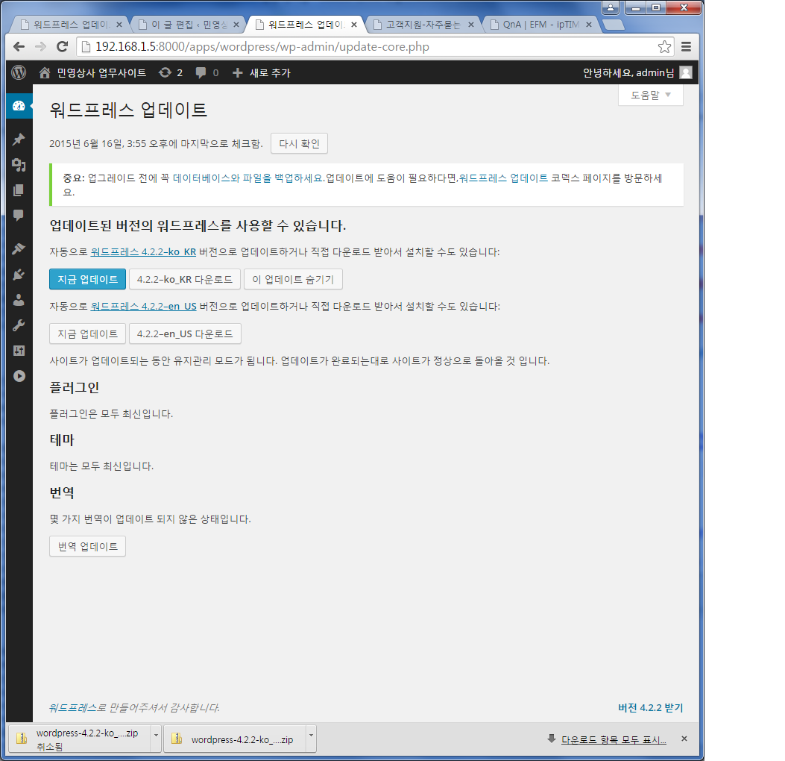Download 4.2.2-en_US package
Image resolution: width=785 pixels, height=761 pixels.
coord(185,334)
